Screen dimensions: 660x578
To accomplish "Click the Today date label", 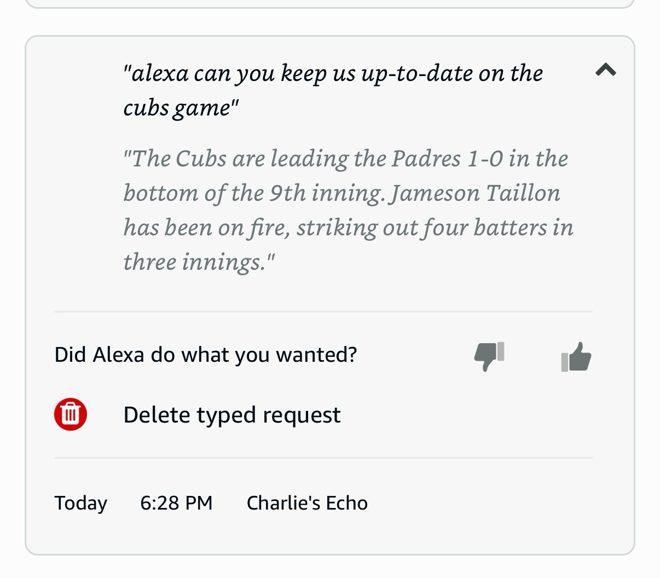I will (80, 503).
